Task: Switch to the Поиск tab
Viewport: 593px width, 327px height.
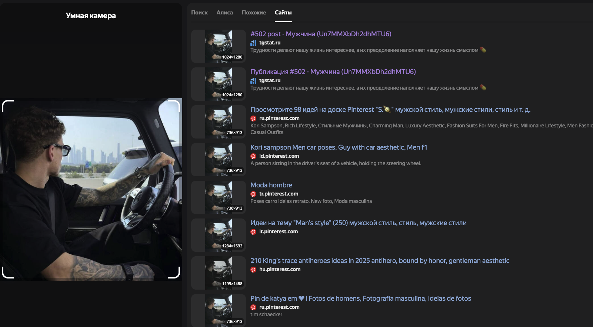Action: pos(199,13)
